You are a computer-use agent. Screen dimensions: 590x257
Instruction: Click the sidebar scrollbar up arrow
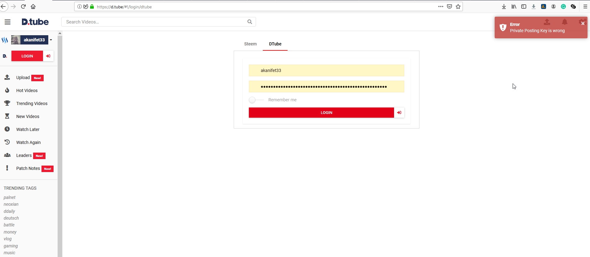(x=60, y=33)
